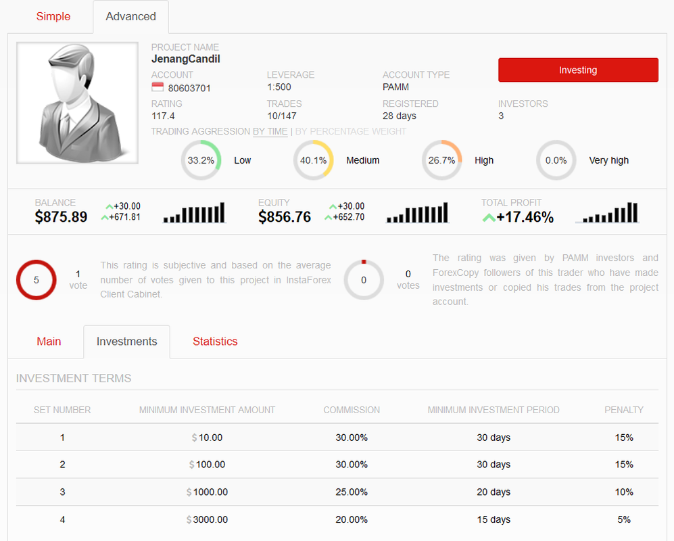
Task: Click the Medium aggression 40.1% circle gauge
Action: click(314, 160)
